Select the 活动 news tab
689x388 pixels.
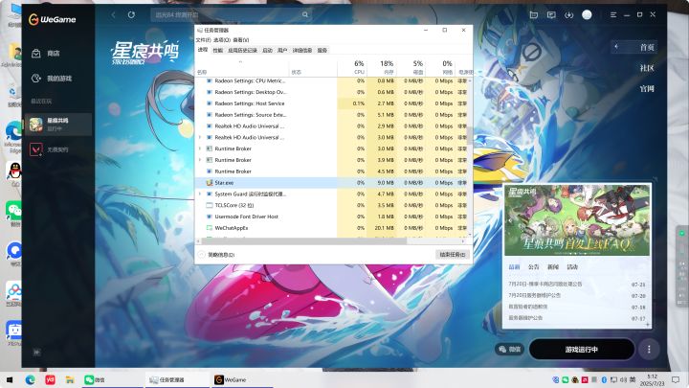pyautogui.click(x=572, y=267)
